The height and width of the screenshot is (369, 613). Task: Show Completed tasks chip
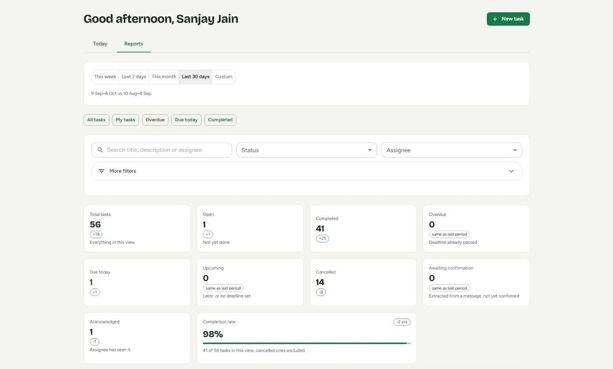[x=220, y=120]
